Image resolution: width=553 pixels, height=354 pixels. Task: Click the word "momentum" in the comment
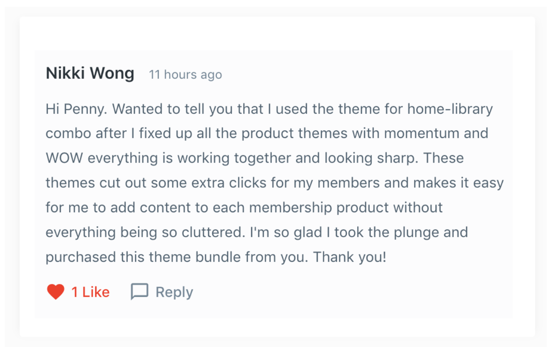coord(422,134)
